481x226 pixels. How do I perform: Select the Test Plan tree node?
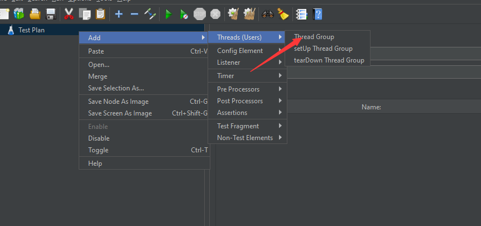tap(31, 30)
